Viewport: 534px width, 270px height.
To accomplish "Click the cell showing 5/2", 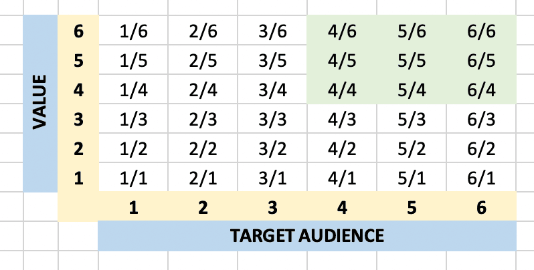I will (x=412, y=149).
